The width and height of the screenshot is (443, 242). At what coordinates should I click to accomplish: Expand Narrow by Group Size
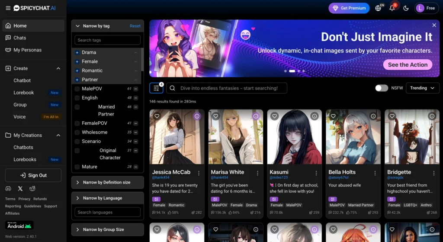coord(107,229)
